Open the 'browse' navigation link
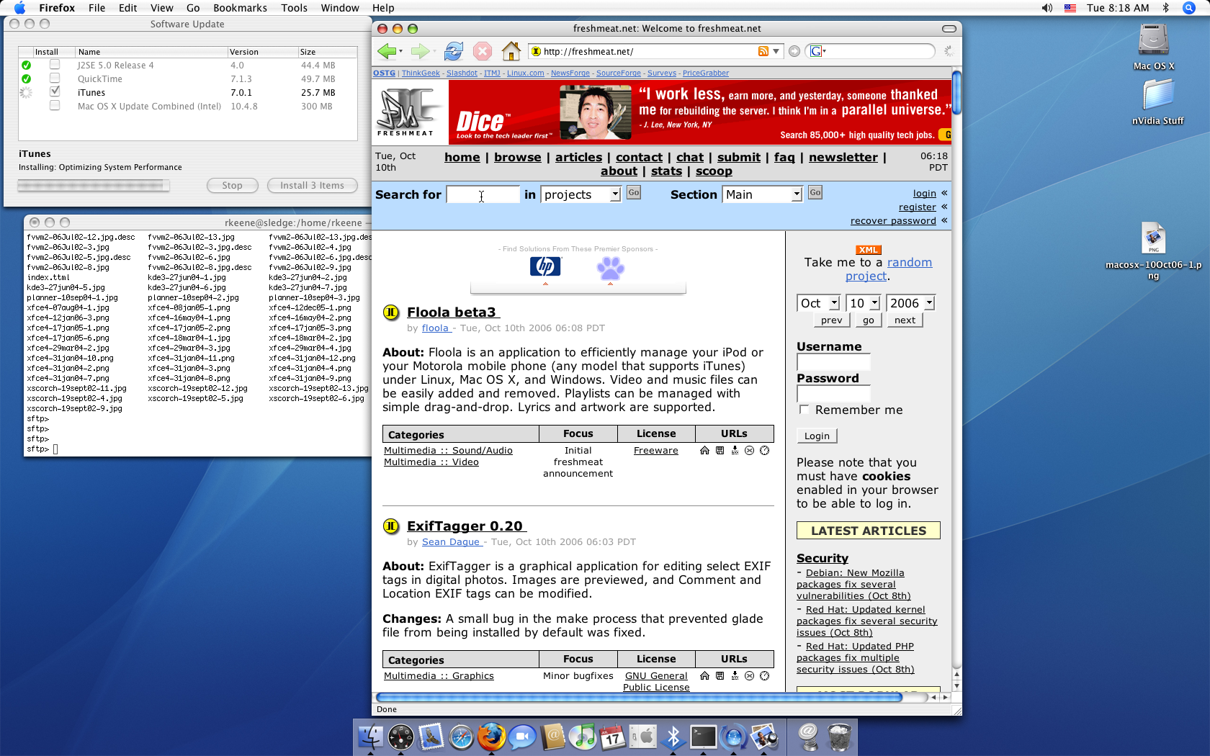The image size is (1210, 756). pyautogui.click(x=517, y=157)
